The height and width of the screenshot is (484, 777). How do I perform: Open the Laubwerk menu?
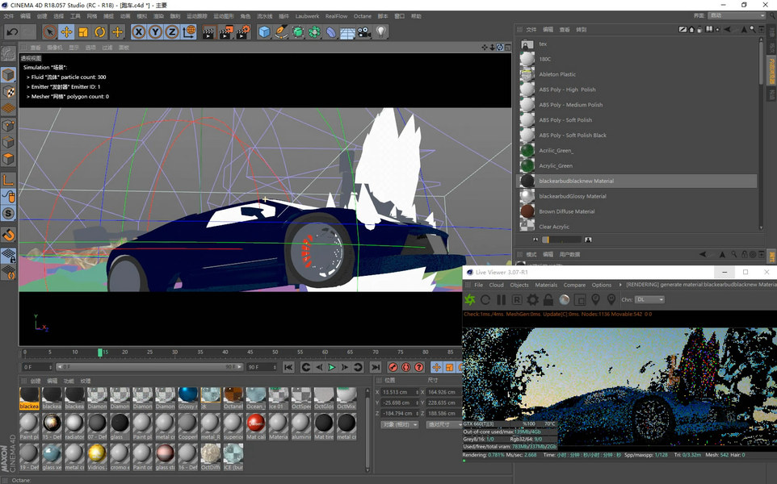coord(307,16)
